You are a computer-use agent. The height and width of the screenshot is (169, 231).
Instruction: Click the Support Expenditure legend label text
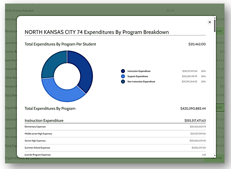(x=138, y=76)
